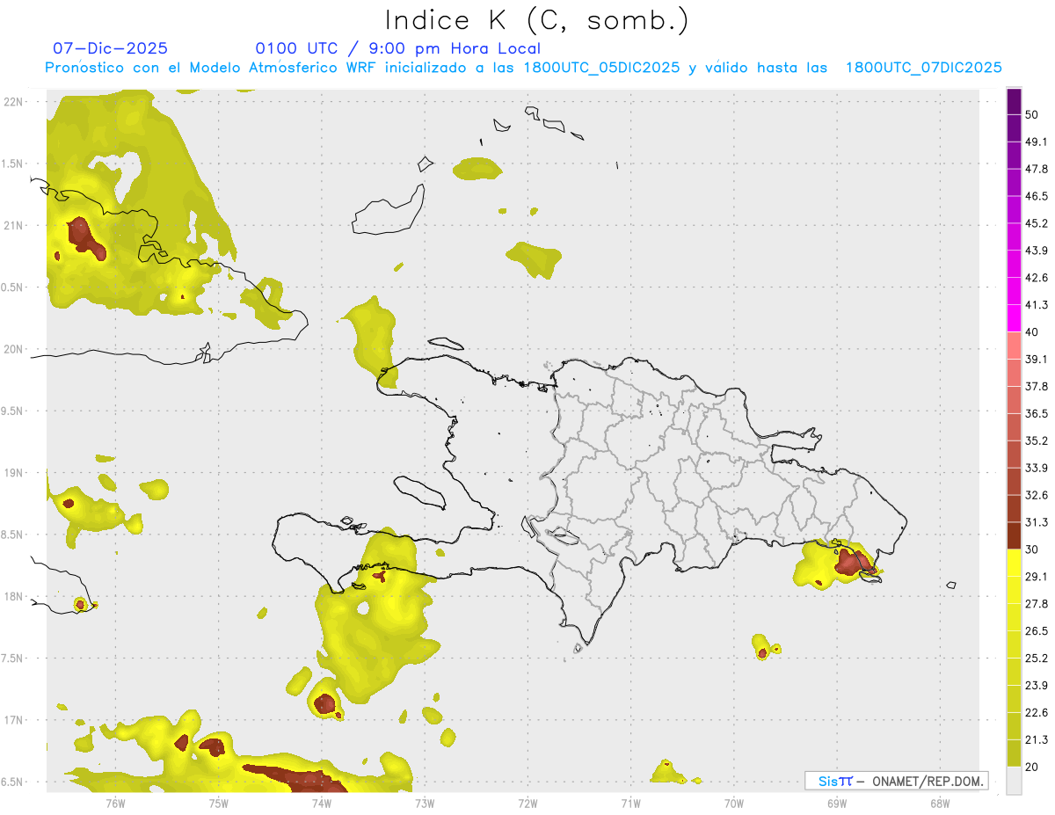Click the "1800UTC_07DIC2025" valid-until time
This screenshot has height=815, width=1055.
pos(924,68)
